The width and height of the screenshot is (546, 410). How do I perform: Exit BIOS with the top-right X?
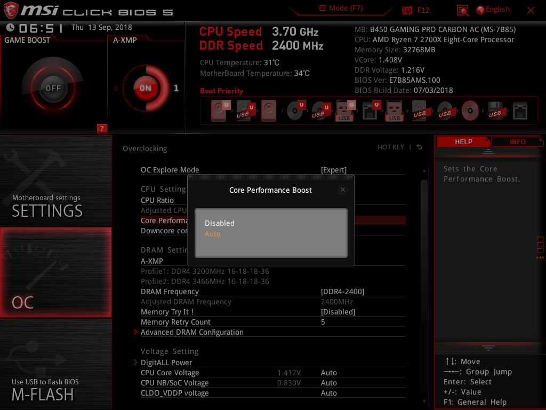(531, 10)
